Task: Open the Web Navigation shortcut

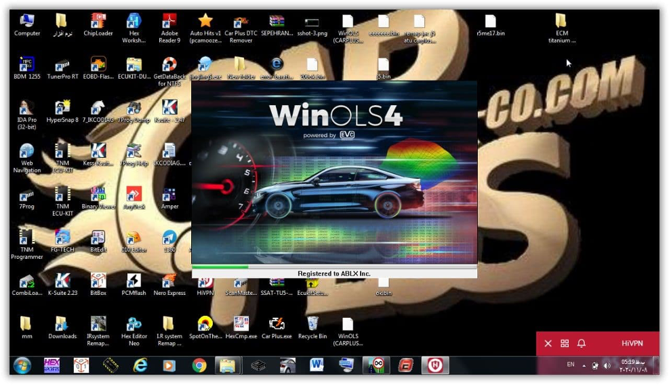Action: (27, 159)
